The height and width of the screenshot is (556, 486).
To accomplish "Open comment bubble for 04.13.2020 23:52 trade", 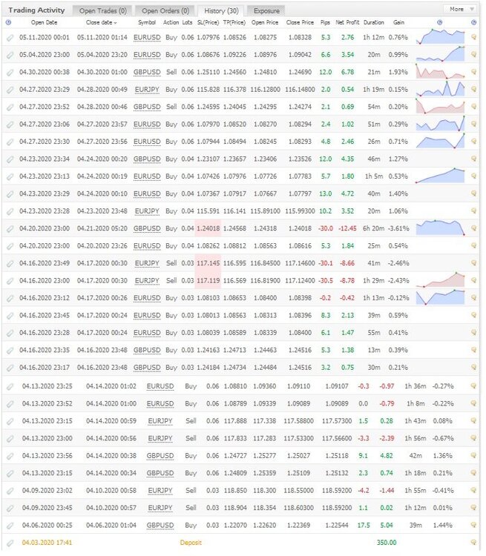I will coord(473,403).
